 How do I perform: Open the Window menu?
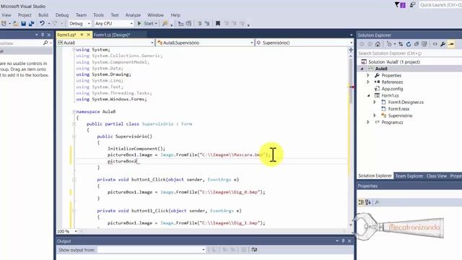tap(156, 15)
